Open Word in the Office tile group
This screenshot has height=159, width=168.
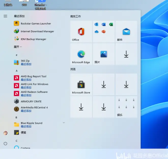[x=104, y=24]
